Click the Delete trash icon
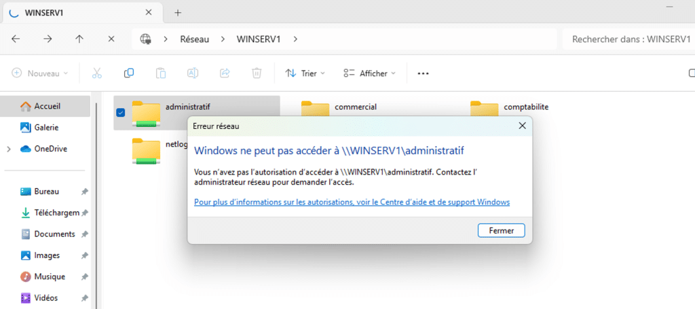The image size is (695, 309). coord(257,73)
